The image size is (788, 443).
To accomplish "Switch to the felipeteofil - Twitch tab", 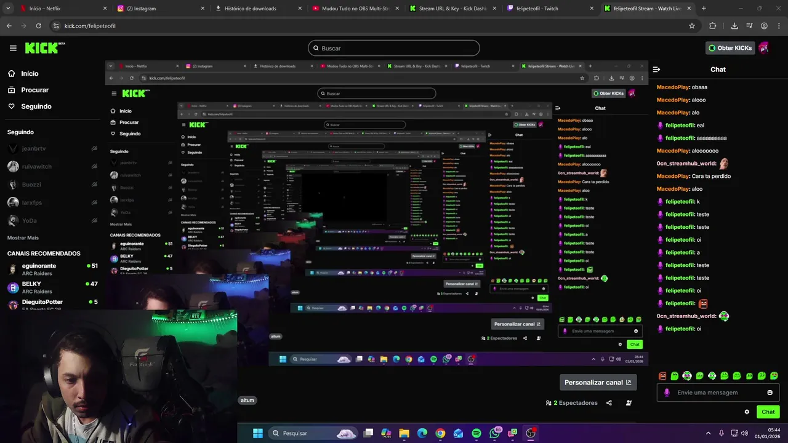I will [550, 9].
